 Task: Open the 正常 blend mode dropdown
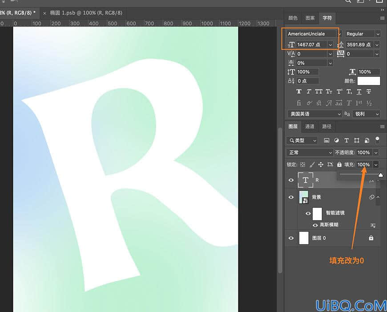pyautogui.click(x=310, y=153)
